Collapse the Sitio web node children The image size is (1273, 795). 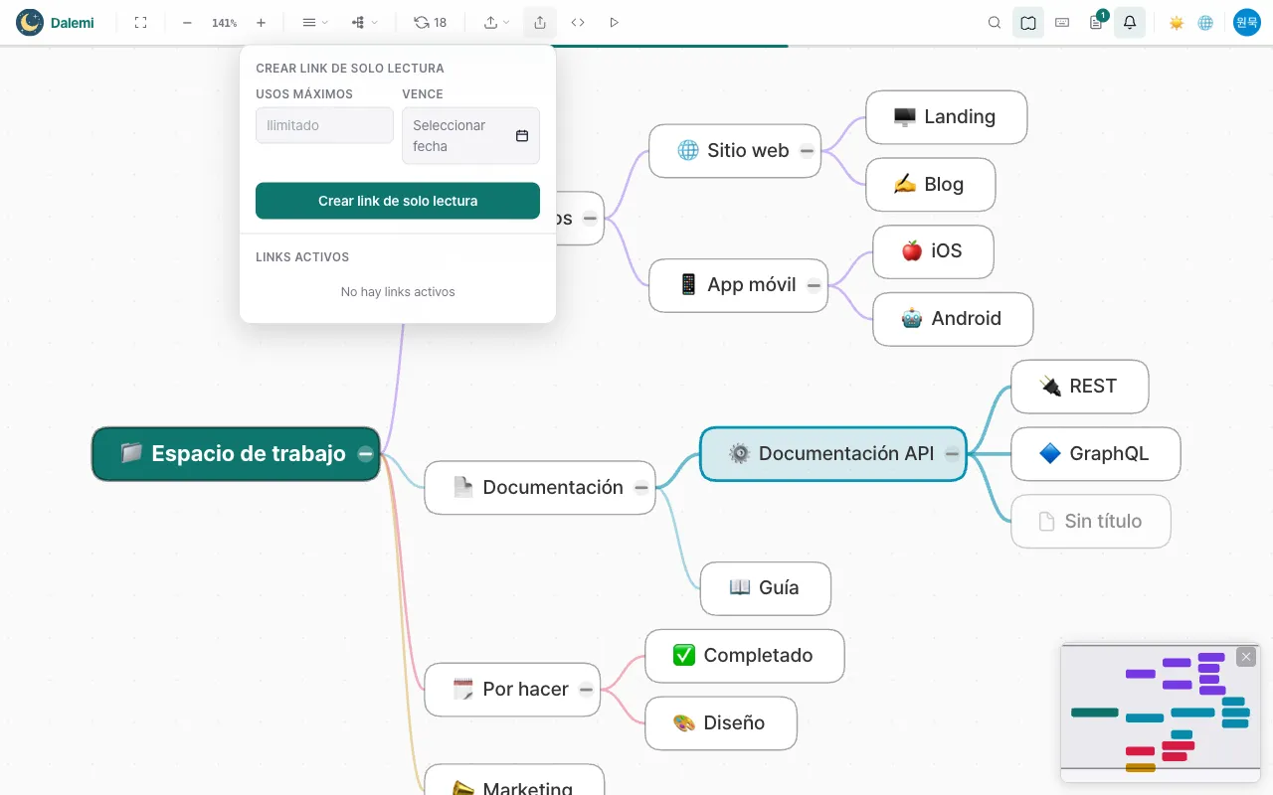pyautogui.click(x=808, y=151)
